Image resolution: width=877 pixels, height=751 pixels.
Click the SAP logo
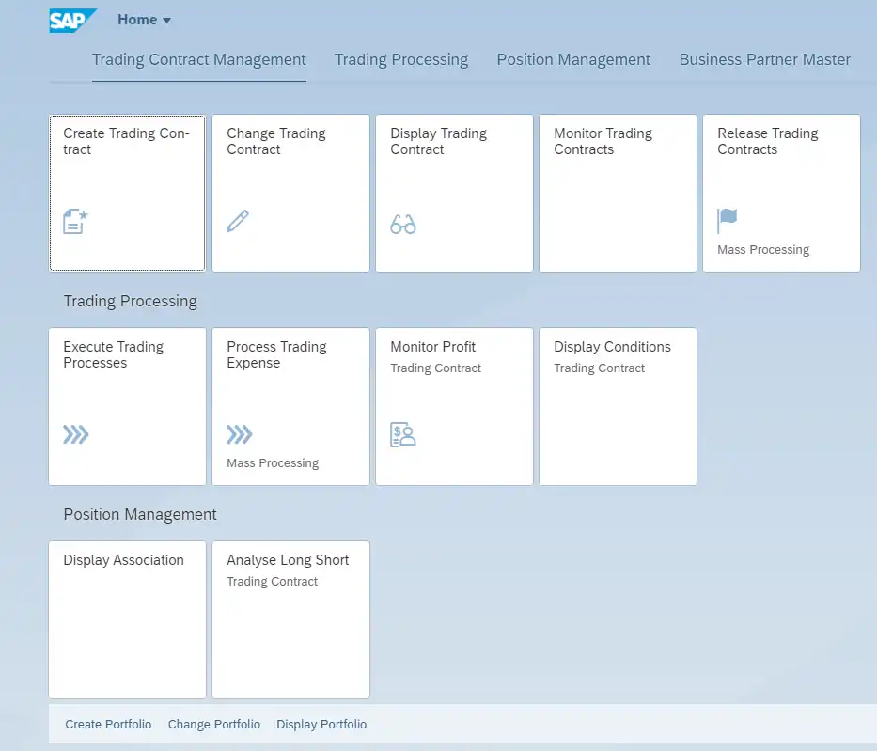point(72,21)
